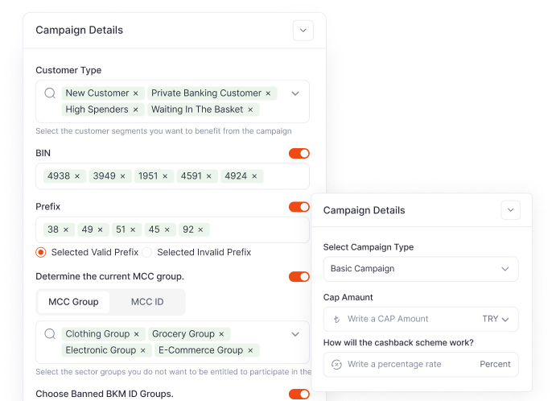Disable the BIN toggle switch
Screen dimensions: 556x401
(299, 153)
